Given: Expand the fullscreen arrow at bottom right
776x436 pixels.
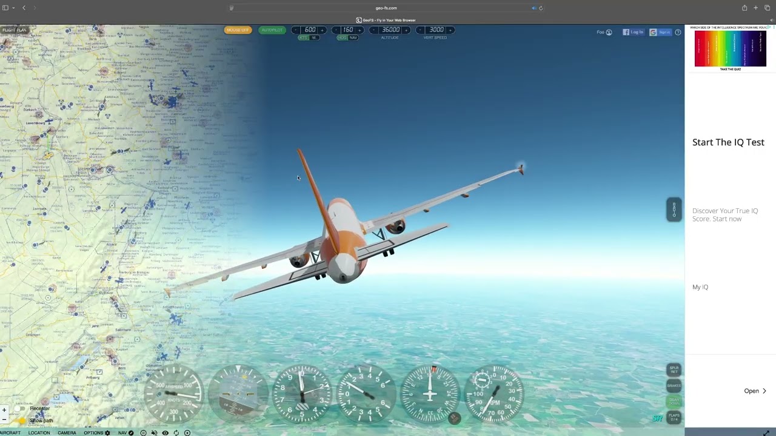Looking at the screenshot, I should [x=766, y=432].
